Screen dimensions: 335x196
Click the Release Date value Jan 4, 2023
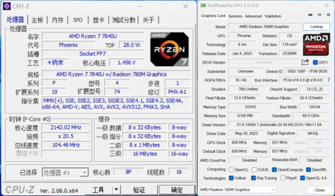point(242,53)
